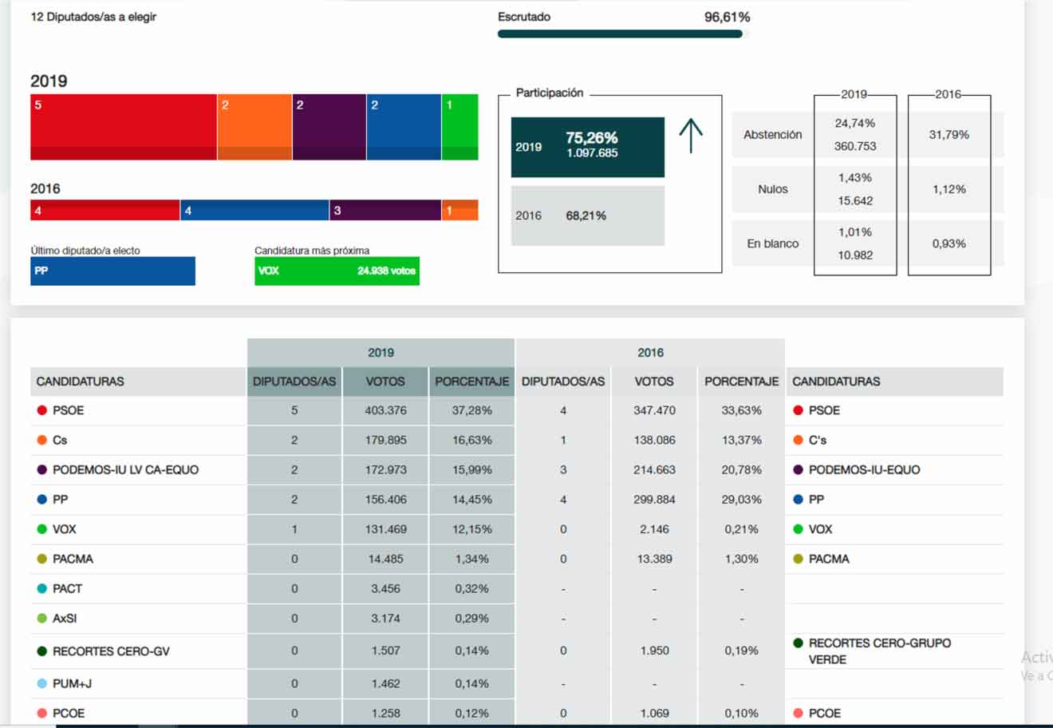The height and width of the screenshot is (728, 1053).
Task: Click the AxSI candidature name
Action: 65,619
